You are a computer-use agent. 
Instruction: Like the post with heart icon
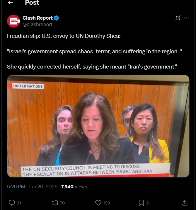click(98, 203)
